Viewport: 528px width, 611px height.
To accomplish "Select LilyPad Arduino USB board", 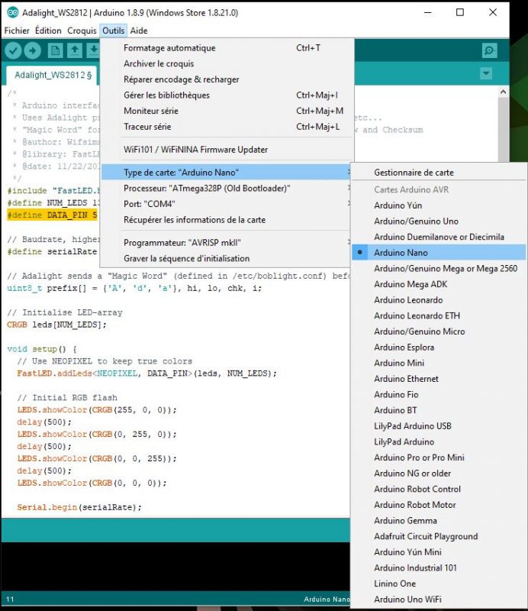I will point(439,426).
